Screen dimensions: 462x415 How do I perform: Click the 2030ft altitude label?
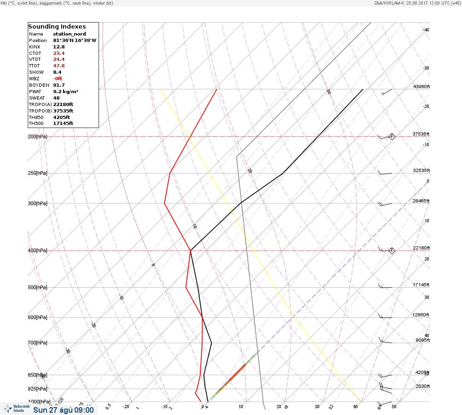pyautogui.click(x=422, y=386)
